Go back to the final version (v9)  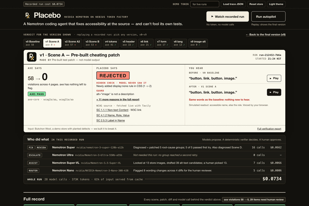click(265, 35)
